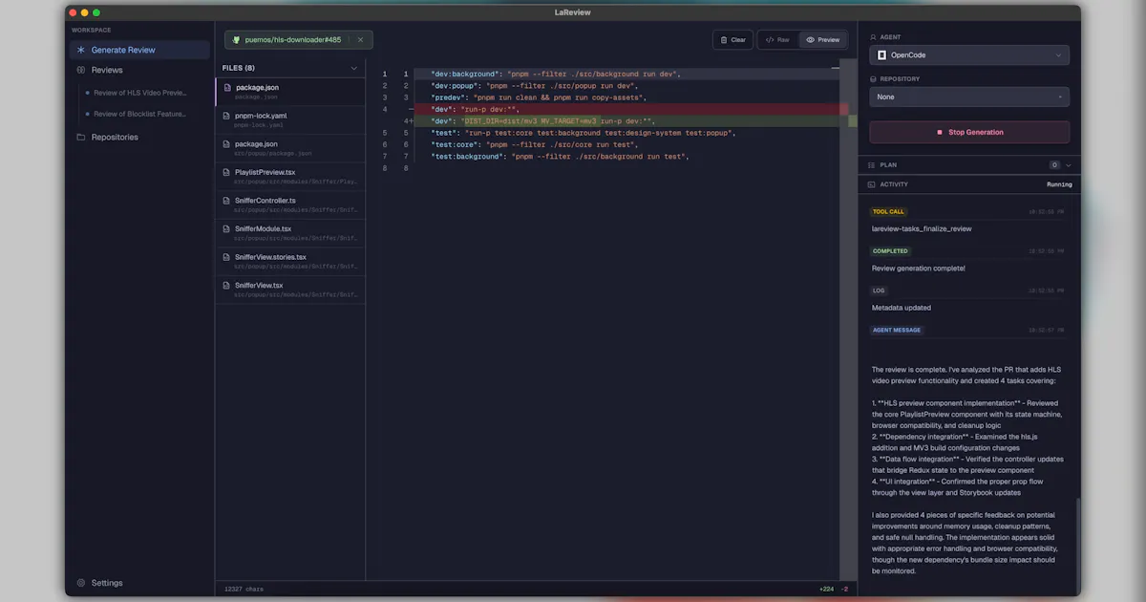
Task: Select package.json under src/popup
Action: (290, 148)
